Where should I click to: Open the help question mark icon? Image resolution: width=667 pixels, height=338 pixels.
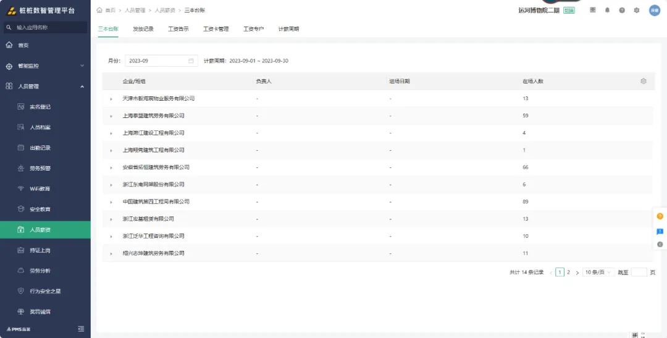pyautogui.click(x=622, y=11)
